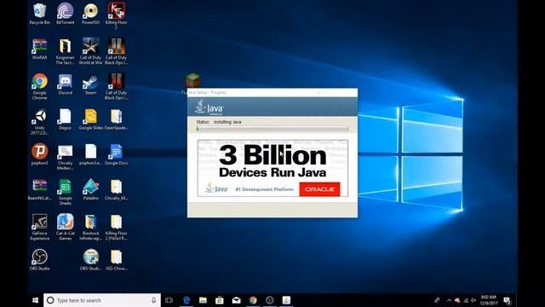Screen dimensions: 545x307
Task: Click the Status: Installing Java text
Action: pyautogui.click(x=219, y=122)
